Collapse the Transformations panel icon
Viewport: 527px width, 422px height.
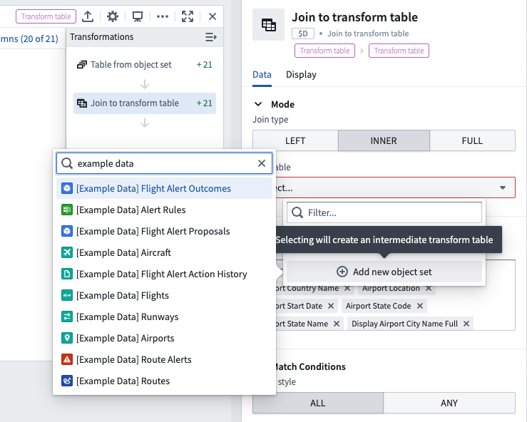pyautogui.click(x=211, y=37)
